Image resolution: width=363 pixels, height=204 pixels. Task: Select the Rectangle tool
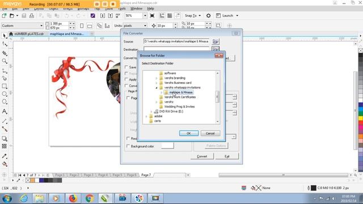5,86
